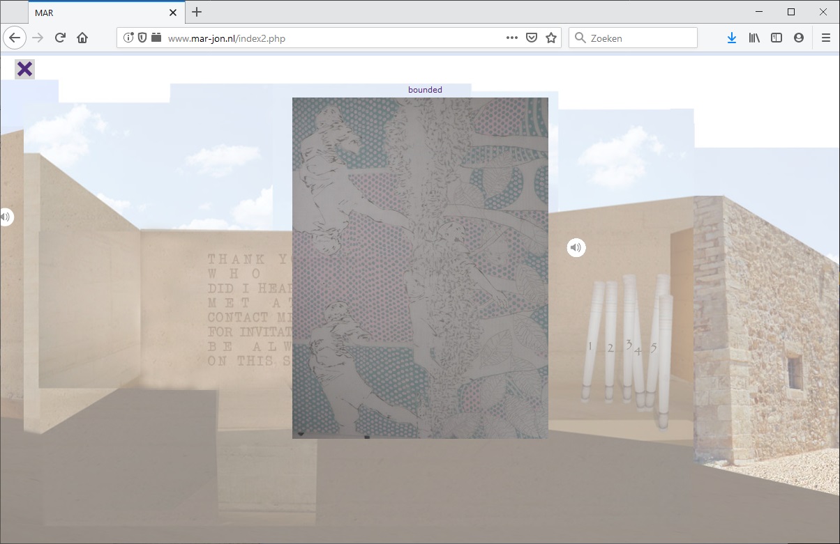Click the speaker icon at left edge
This screenshot has height=544, width=840.
(x=5, y=217)
